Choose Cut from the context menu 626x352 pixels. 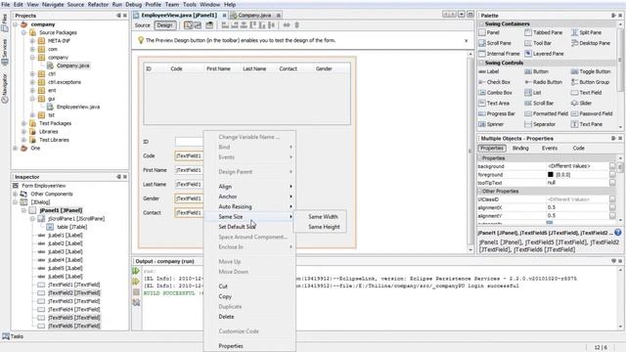tap(223, 286)
